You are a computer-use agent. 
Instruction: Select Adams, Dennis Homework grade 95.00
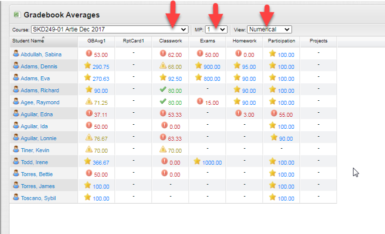pos(249,67)
